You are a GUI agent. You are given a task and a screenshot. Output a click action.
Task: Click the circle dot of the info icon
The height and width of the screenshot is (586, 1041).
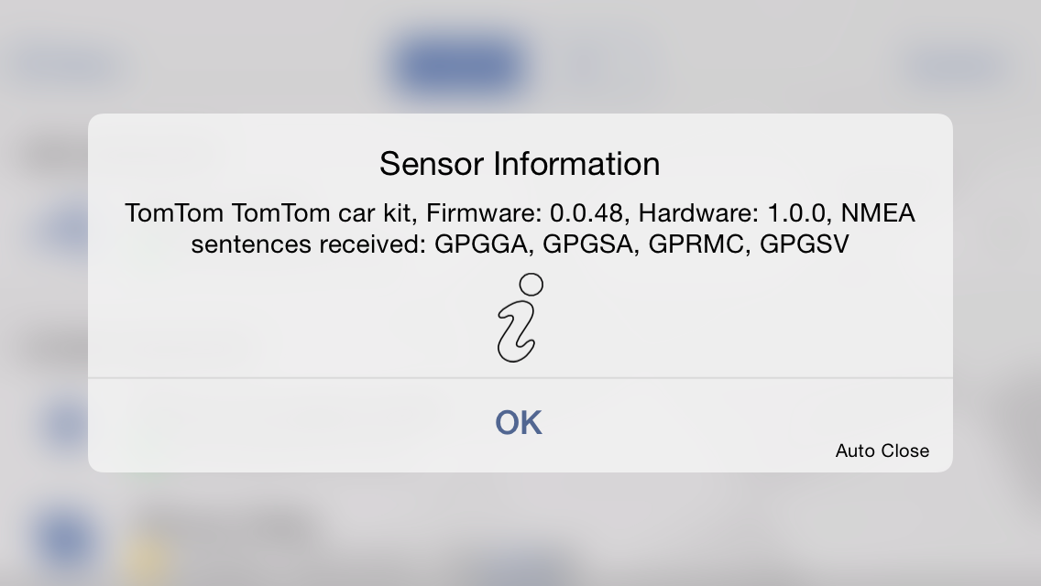pyautogui.click(x=531, y=284)
